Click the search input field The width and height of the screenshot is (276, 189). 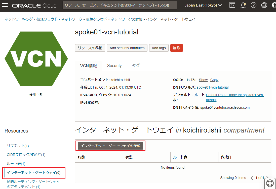coord(120,5)
